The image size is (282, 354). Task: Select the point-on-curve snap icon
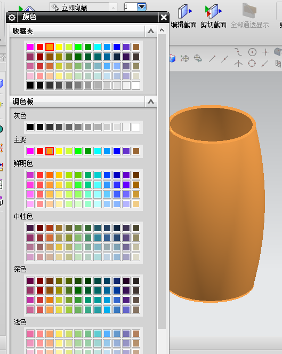tap(238, 52)
